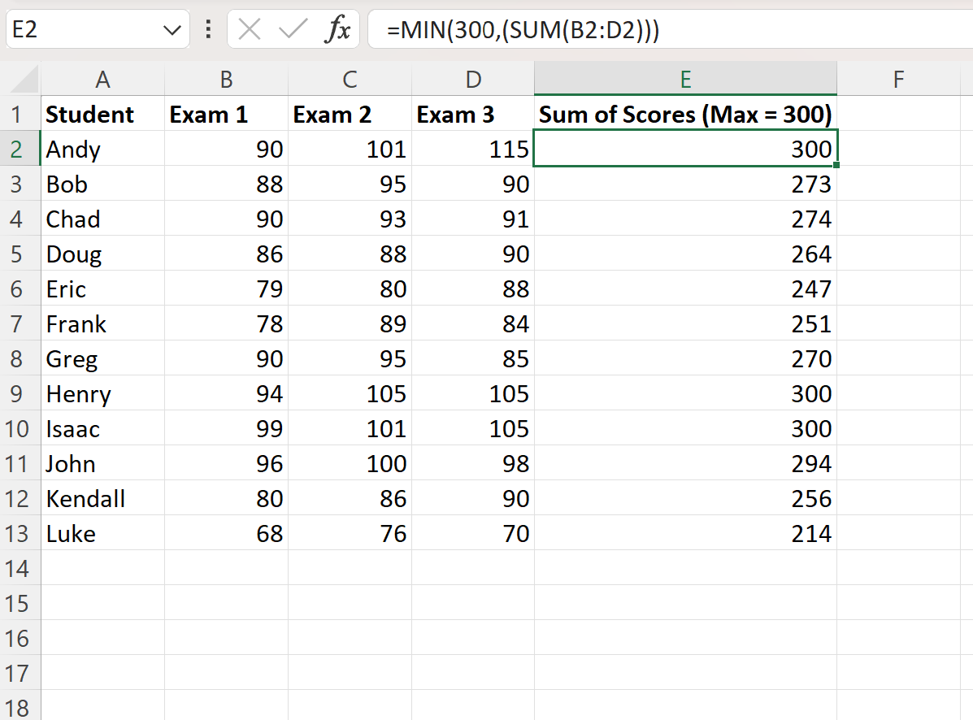The image size is (973, 720).
Task: Select column F header
Action: (898, 80)
